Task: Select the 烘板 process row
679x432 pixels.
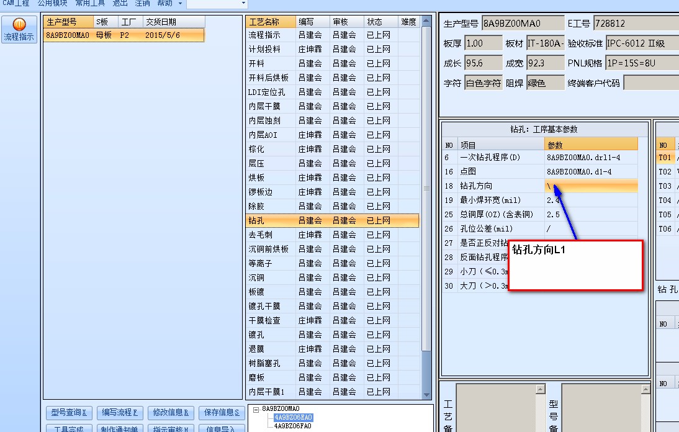Action: pos(333,178)
